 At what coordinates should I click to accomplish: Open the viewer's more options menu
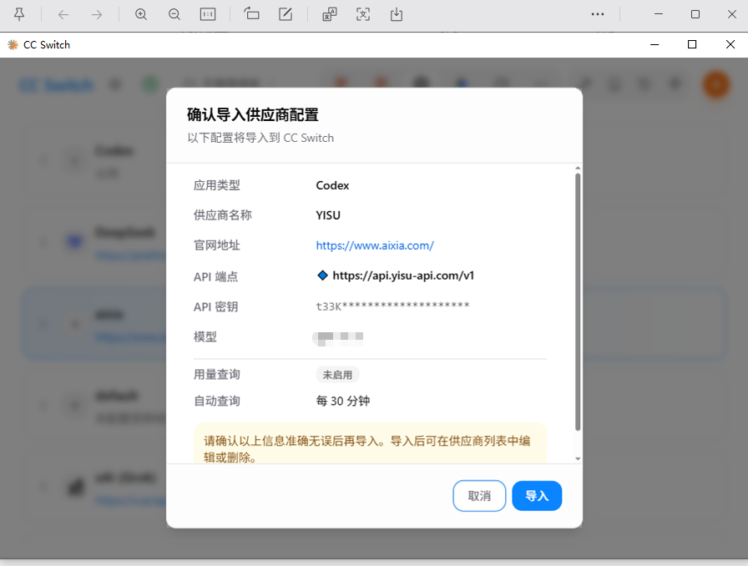click(597, 14)
